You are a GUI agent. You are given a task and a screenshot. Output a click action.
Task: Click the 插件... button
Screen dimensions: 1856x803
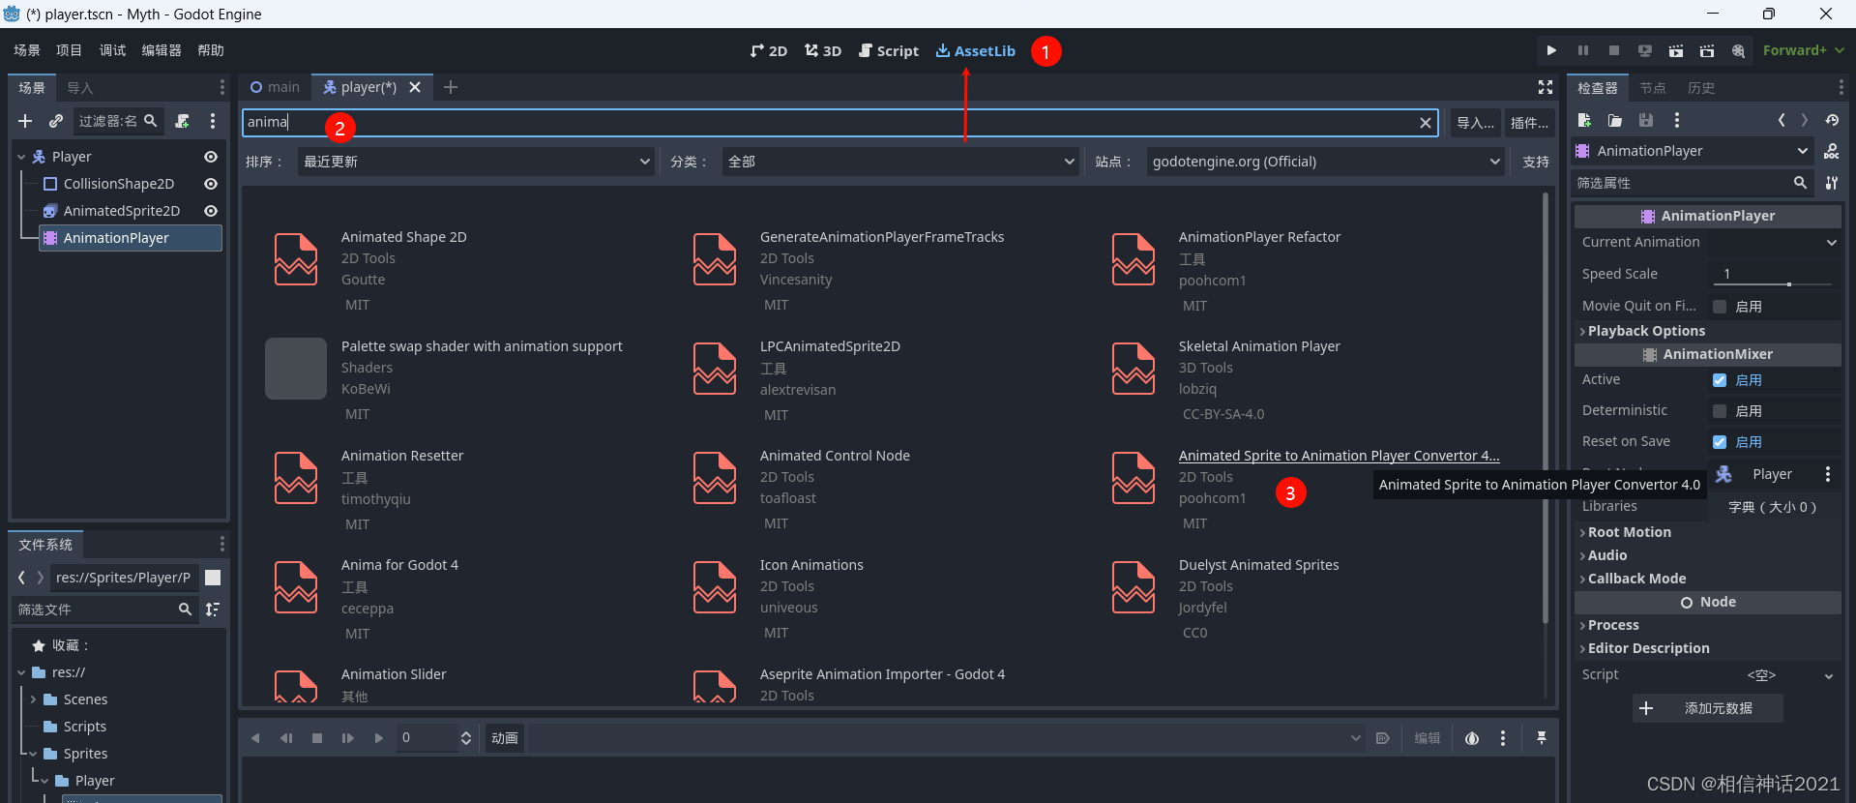click(1529, 123)
